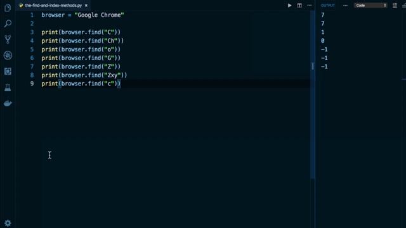Place cursor at end of line 9
The image size is (406, 228).
click(x=121, y=84)
